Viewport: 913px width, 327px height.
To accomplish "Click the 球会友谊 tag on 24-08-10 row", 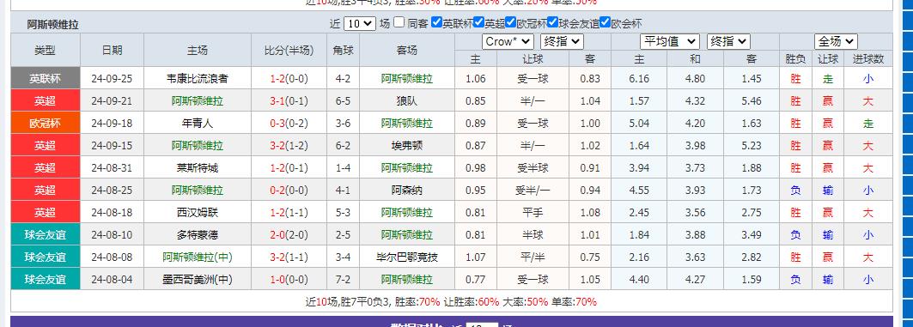I will point(46,235).
